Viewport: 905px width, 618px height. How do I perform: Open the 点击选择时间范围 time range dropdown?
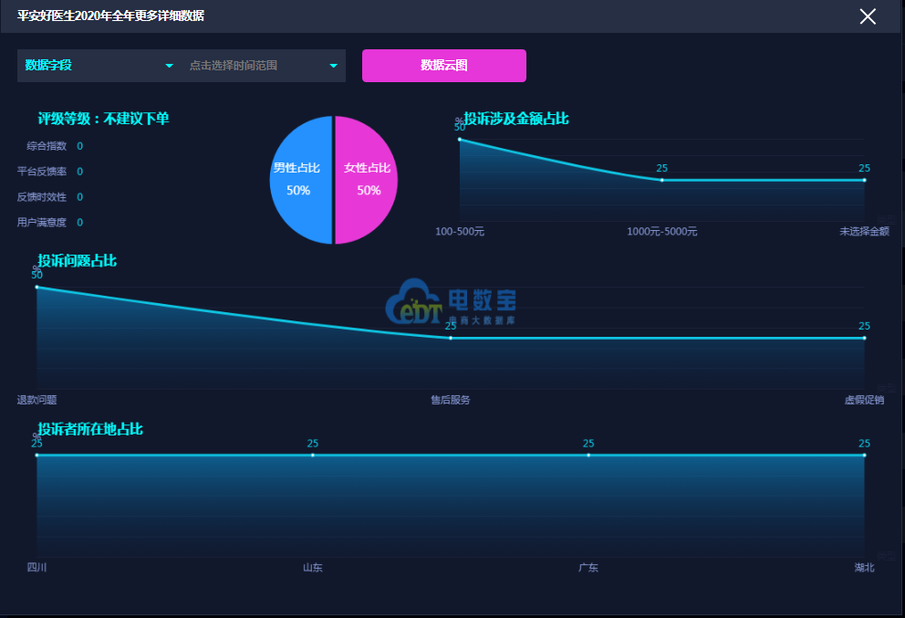pyautogui.click(x=264, y=65)
